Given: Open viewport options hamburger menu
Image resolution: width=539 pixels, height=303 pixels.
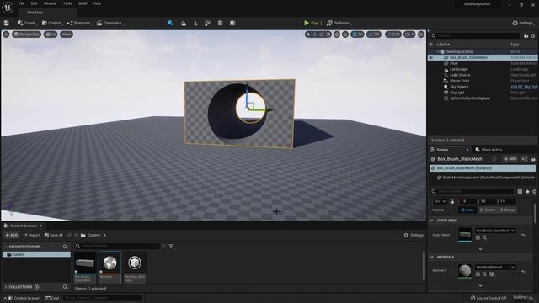Looking at the screenshot, I should click(6, 35).
